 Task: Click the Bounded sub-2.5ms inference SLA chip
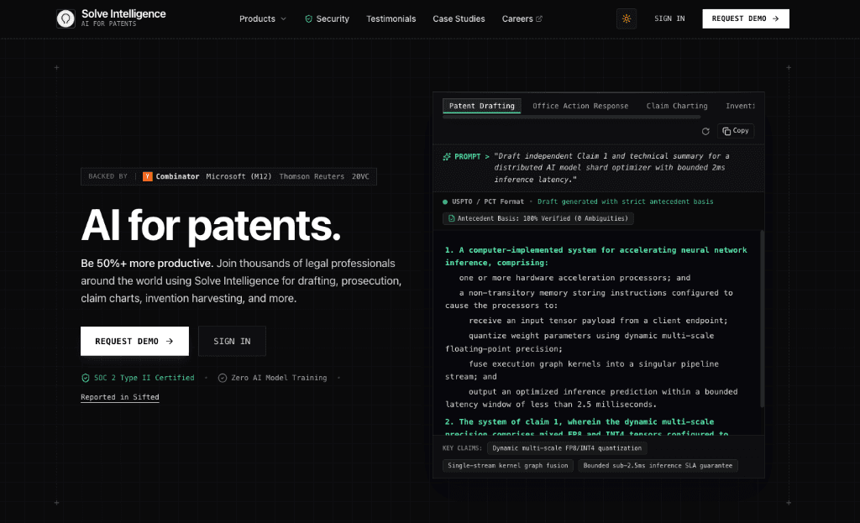tap(658, 465)
